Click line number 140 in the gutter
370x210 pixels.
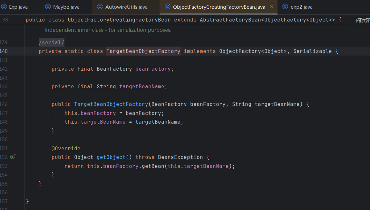click(5, 51)
